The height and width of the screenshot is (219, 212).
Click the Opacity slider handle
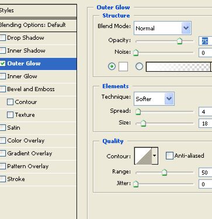[x=179, y=41]
